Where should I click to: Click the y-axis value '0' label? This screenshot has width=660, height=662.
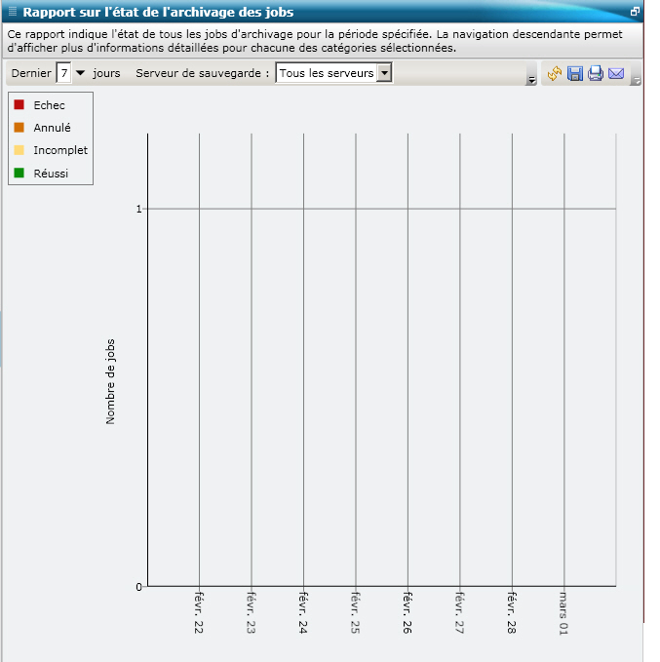click(x=139, y=587)
